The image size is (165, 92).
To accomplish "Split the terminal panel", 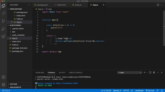I will coord(150,73).
